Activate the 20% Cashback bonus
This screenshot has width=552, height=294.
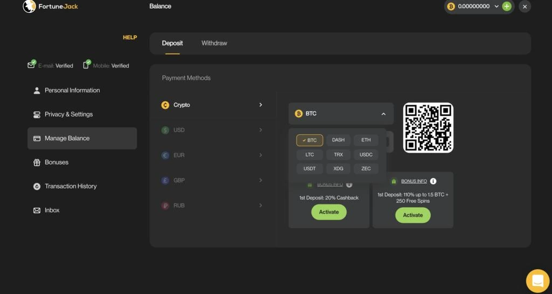pyautogui.click(x=329, y=212)
